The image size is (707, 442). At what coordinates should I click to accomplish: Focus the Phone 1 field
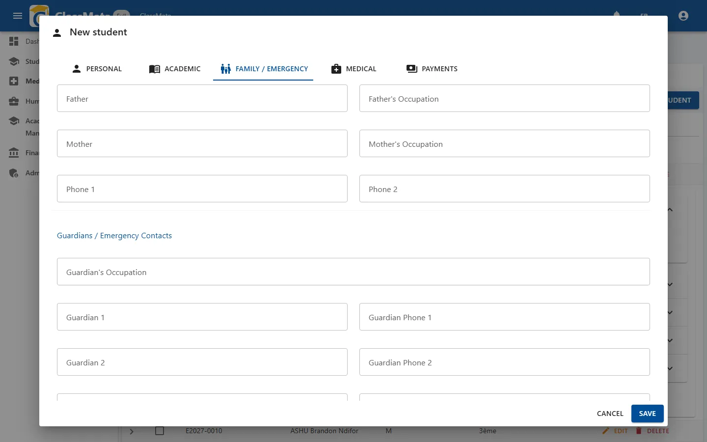point(202,189)
